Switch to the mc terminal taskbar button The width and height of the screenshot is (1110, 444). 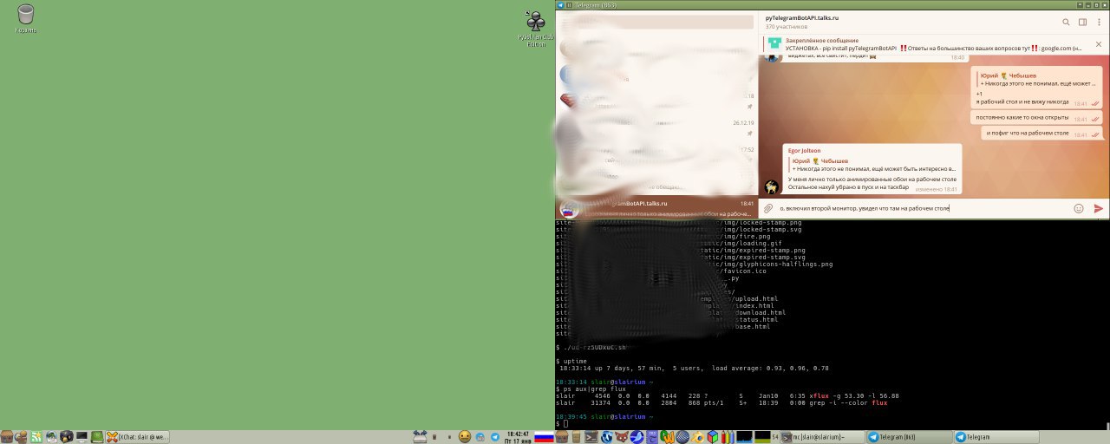point(823,436)
